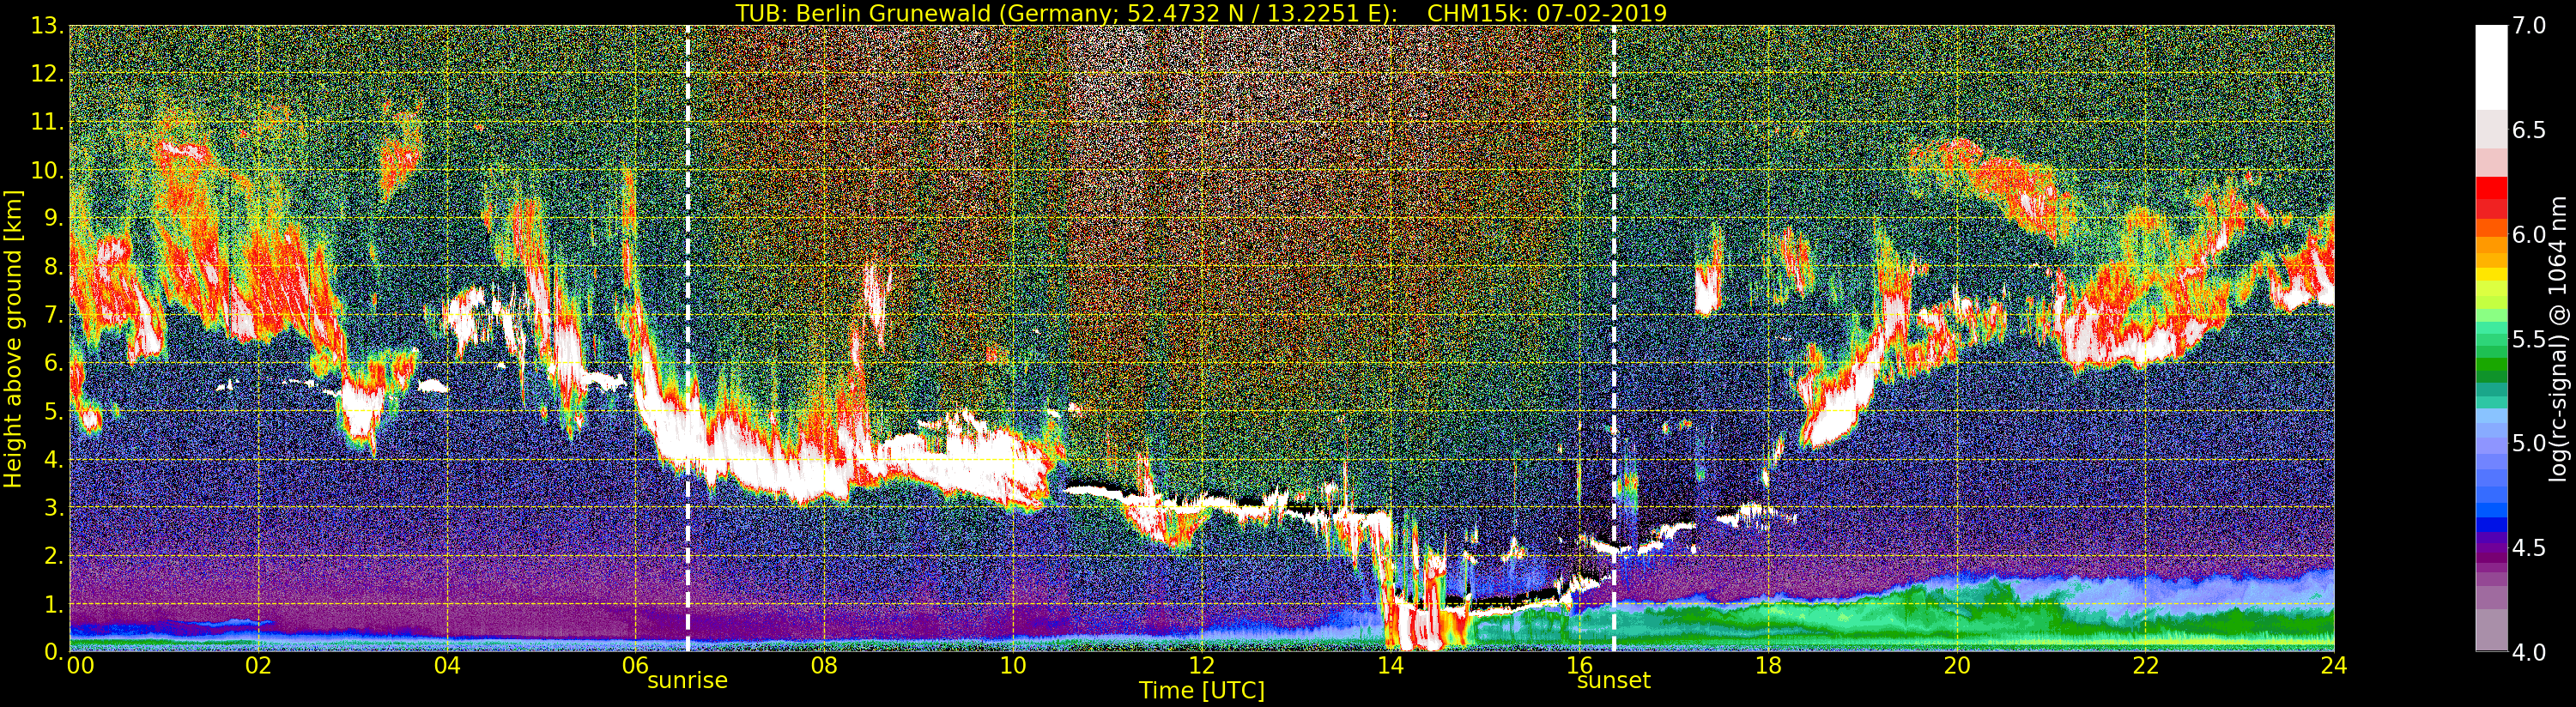The image size is (2576, 707).
Task: Click the time axis tick '04'
Action: tap(447, 665)
